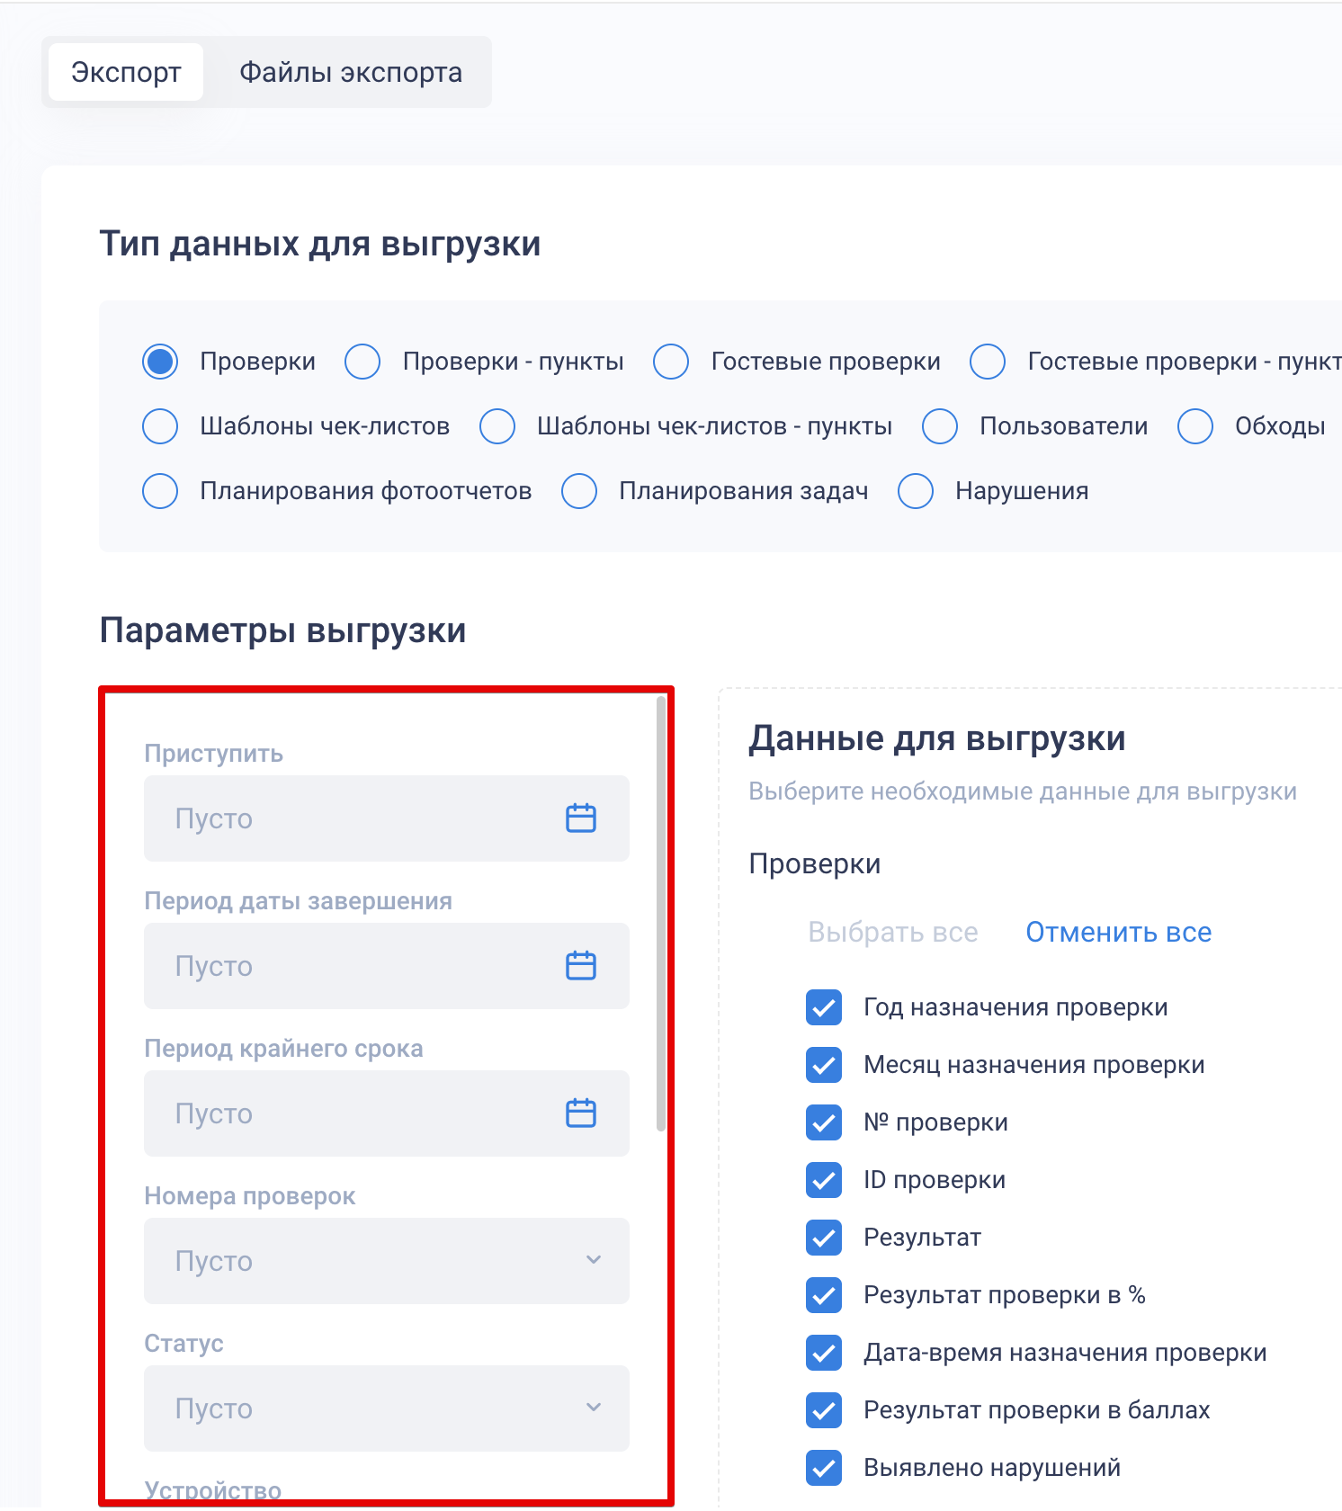Toggle the ID проверки checkbox

[824, 1180]
